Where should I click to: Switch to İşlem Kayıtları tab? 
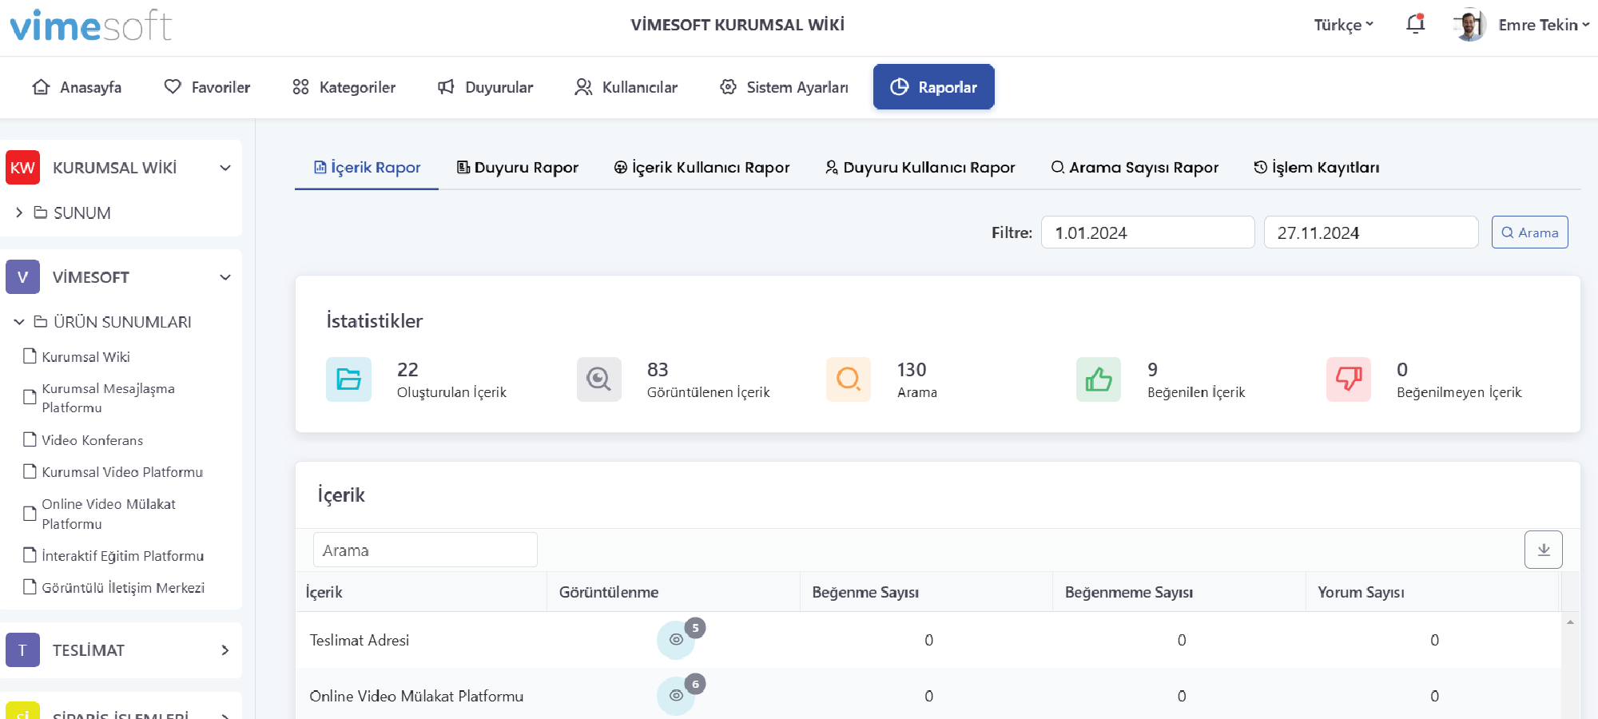pos(1316,167)
